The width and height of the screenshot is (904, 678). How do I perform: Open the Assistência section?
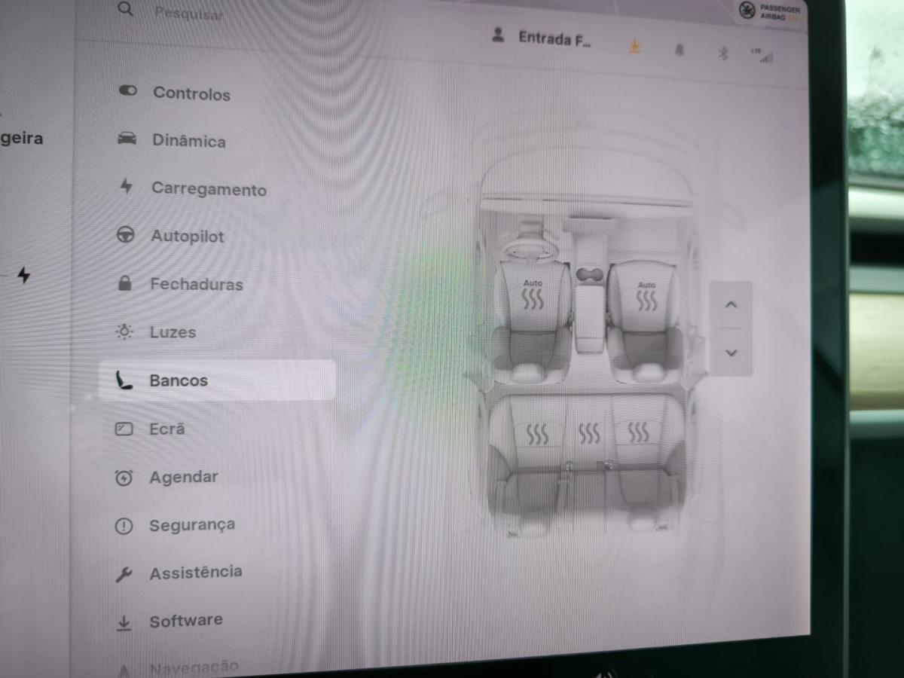click(x=179, y=573)
